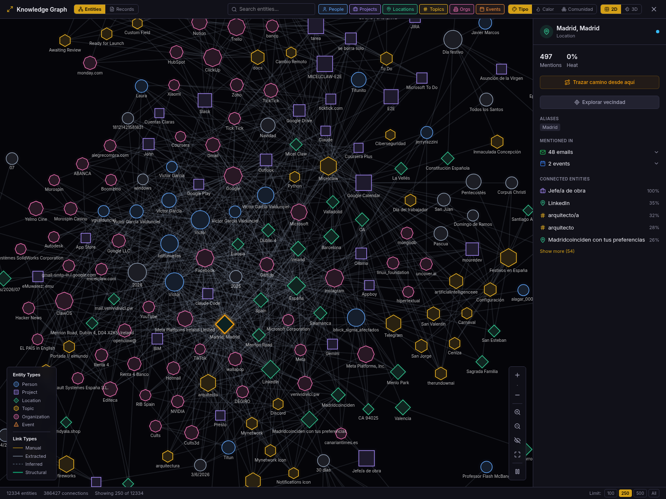Select the Día festivo node
The width and height of the screenshot is (666, 499).
pos(453,40)
